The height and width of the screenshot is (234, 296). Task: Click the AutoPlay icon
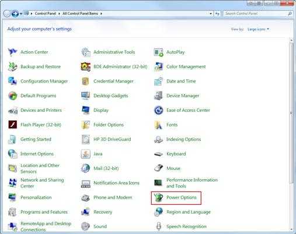(158, 52)
